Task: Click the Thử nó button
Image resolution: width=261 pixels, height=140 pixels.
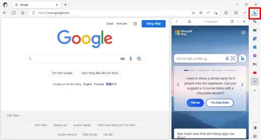Action: (x=195, y=103)
